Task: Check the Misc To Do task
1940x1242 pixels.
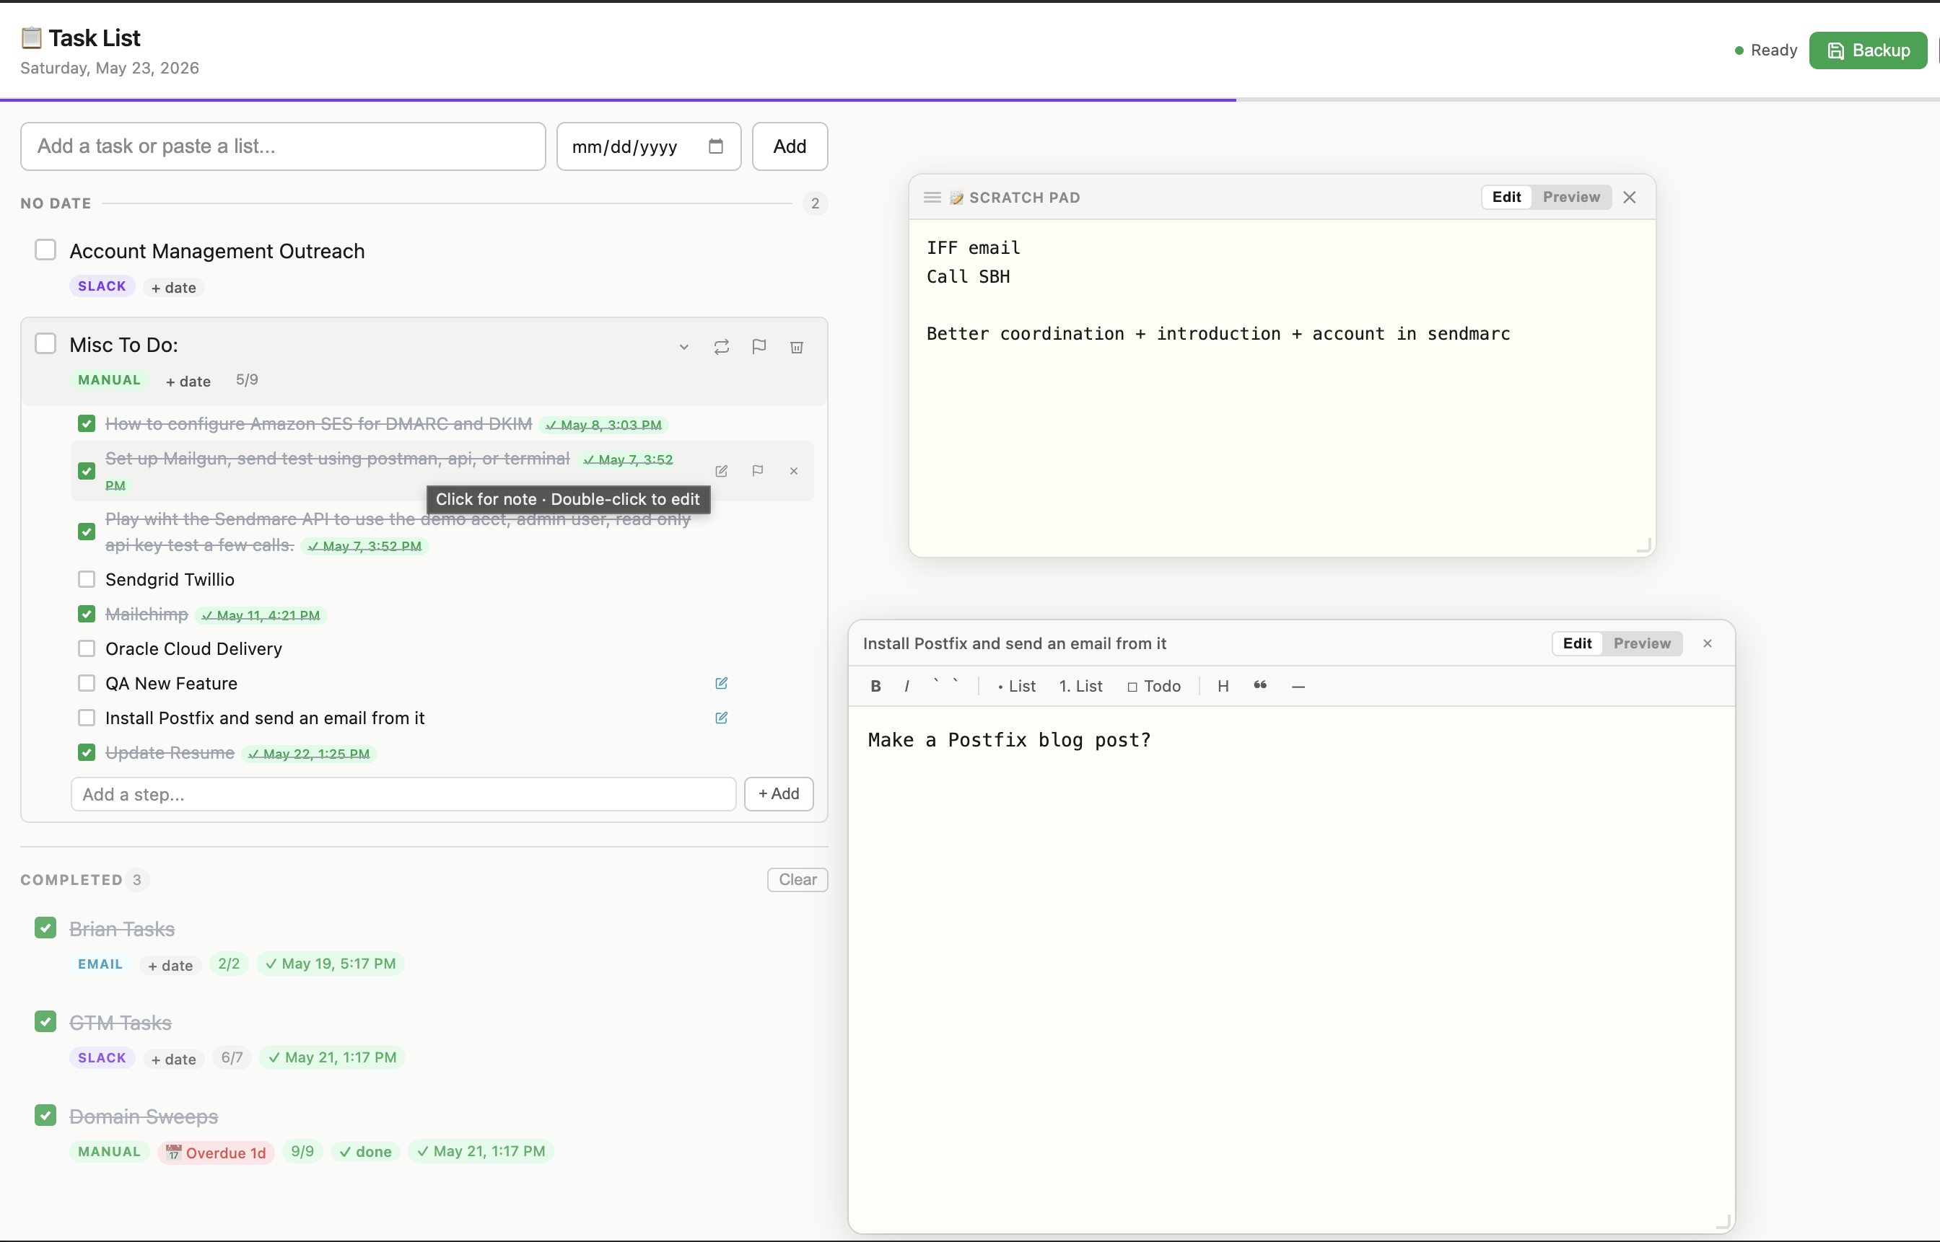Action: [x=45, y=344]
